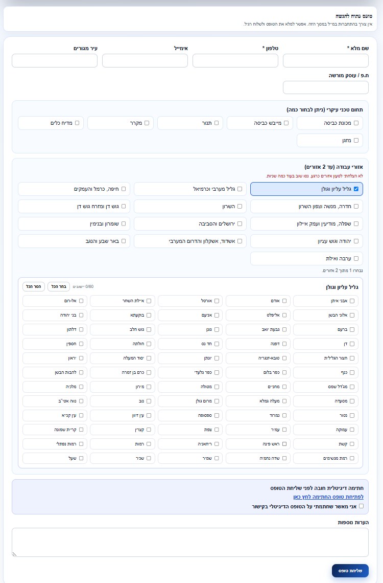Click the טלפון phone input field

click(x=235, y=61)
